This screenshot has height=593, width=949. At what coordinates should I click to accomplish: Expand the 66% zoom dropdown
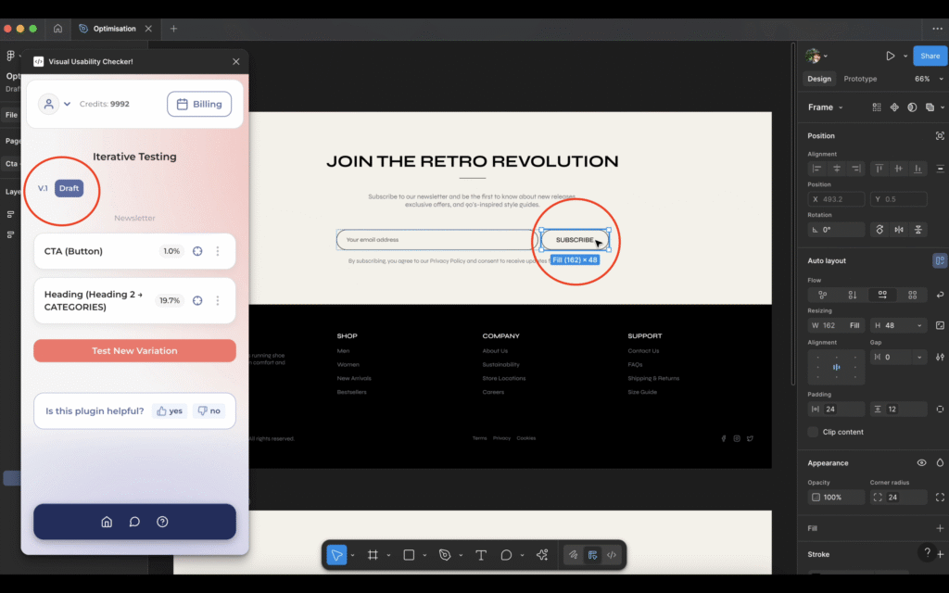point(927,79)
